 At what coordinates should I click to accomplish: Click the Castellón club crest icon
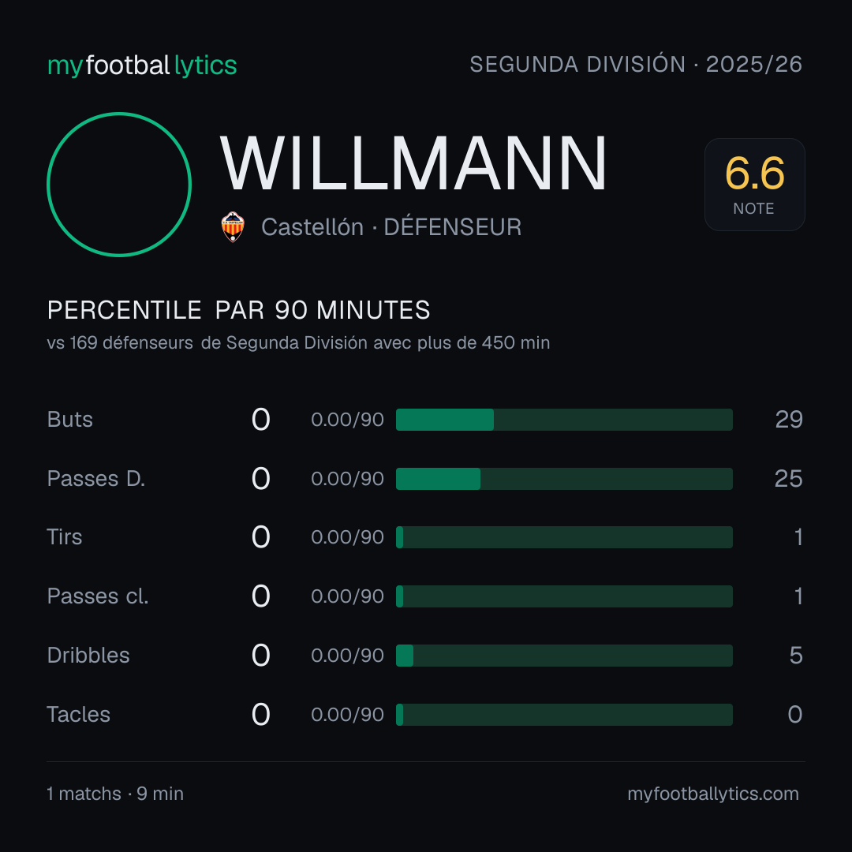click(233, 226)
